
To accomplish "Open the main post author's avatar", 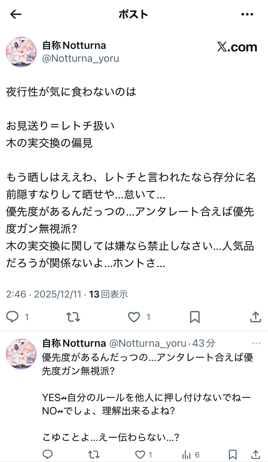I will pos(21,52).
